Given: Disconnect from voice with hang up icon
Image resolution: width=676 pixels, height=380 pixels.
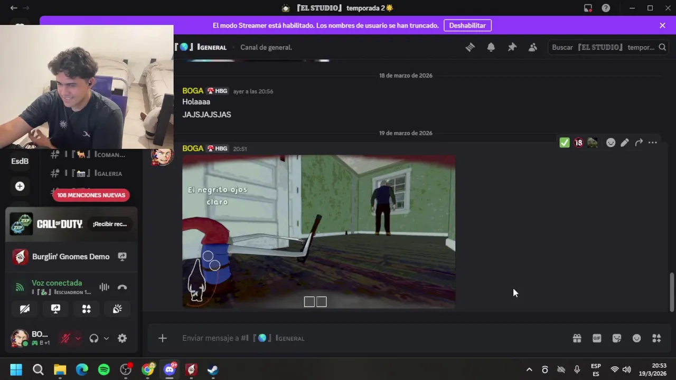Looking at the screenshot, I should (x=122, y=287).
